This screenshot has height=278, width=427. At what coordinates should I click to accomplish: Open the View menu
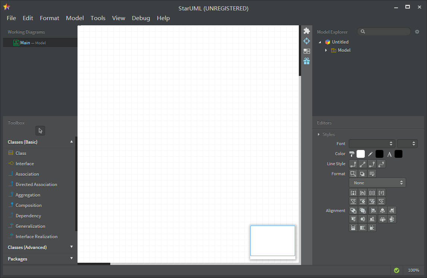[x=118, y=18]
